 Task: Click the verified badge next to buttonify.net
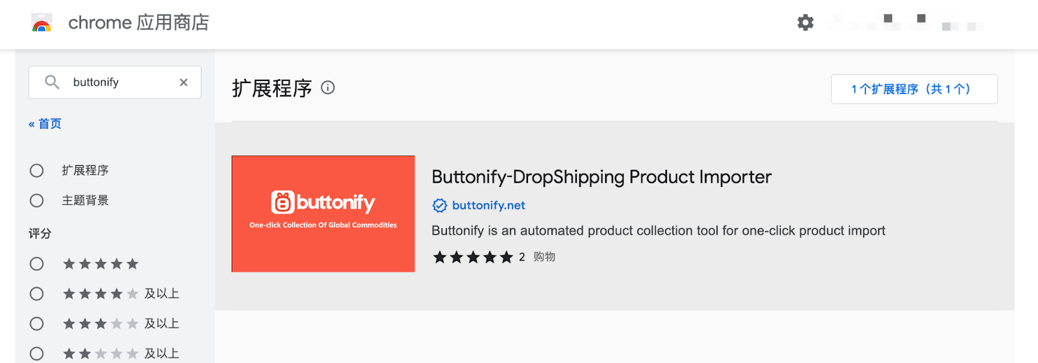click(x=440, y=205)
